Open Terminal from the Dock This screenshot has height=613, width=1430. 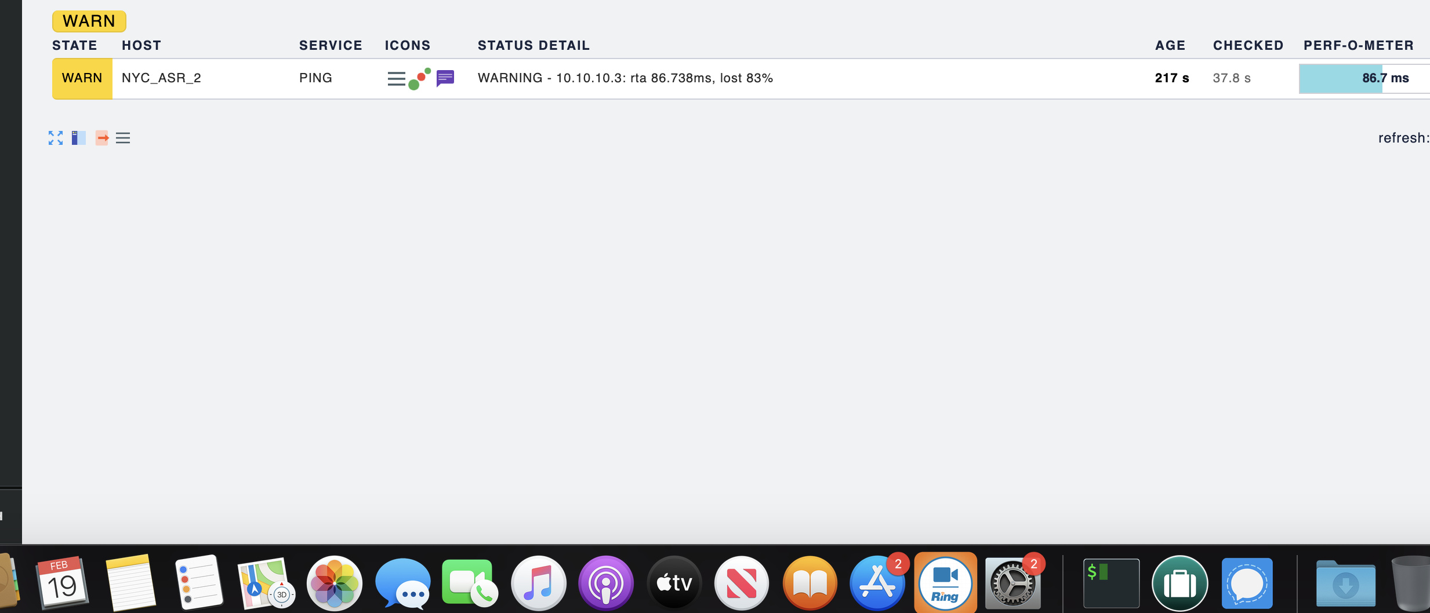click(1110, 583)
